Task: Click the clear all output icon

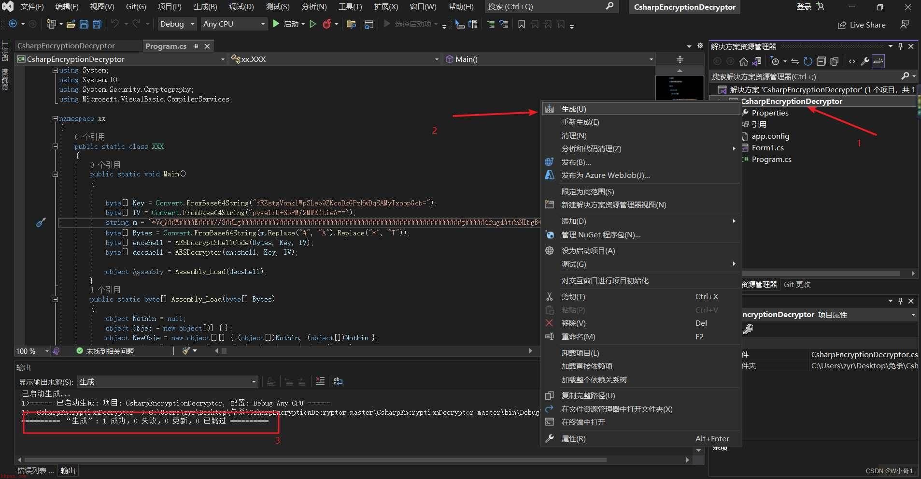Action: 320,381
